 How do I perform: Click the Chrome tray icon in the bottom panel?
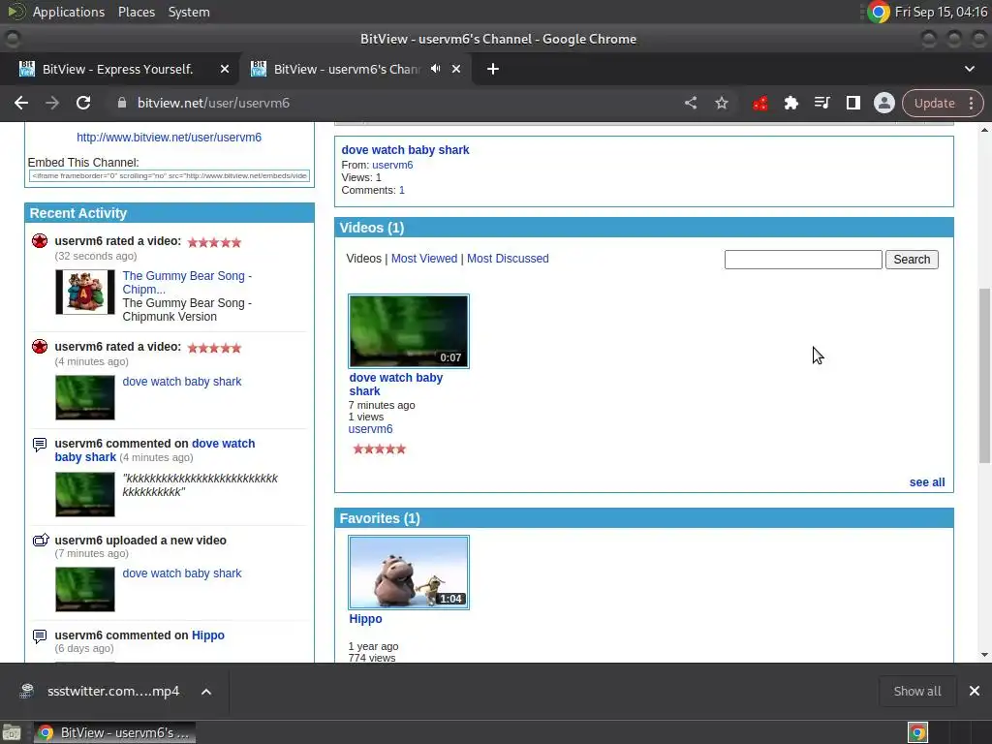point(918,732)
